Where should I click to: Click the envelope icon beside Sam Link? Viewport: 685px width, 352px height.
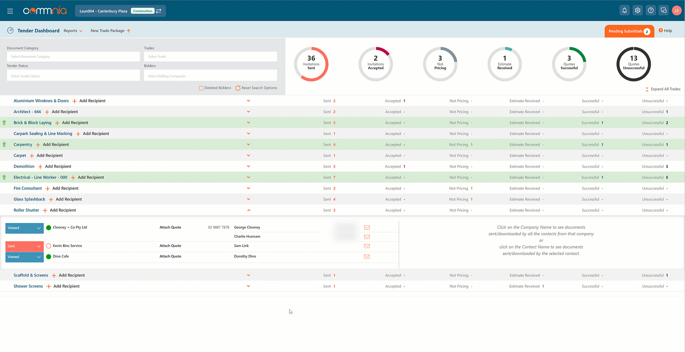click(x=367, y=246)
